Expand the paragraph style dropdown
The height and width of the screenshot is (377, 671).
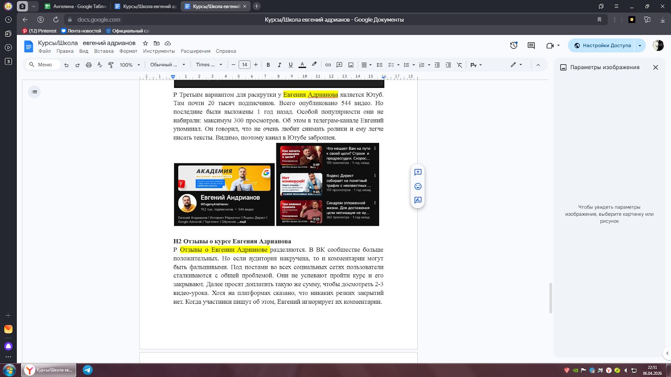pyautogui.click(x=167, y=65)
